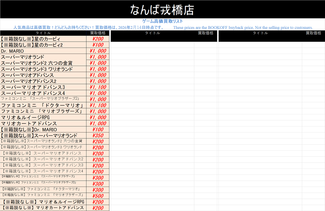325x211 pixels.
Task: Click the Dr. MARIO title lacking 箱説なし tag
Action: click(43, 51)
